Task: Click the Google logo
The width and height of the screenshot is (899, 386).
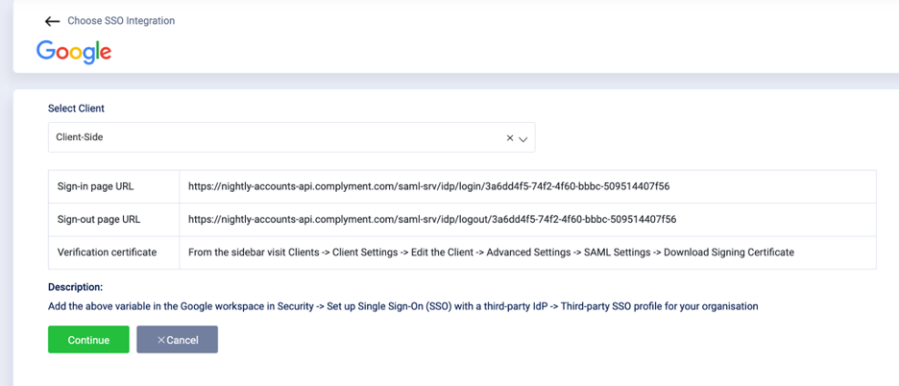Action: tap(74, 52)
